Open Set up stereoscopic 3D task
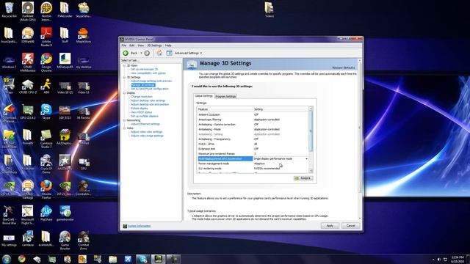The image size is (470, 264). (144, 69)
